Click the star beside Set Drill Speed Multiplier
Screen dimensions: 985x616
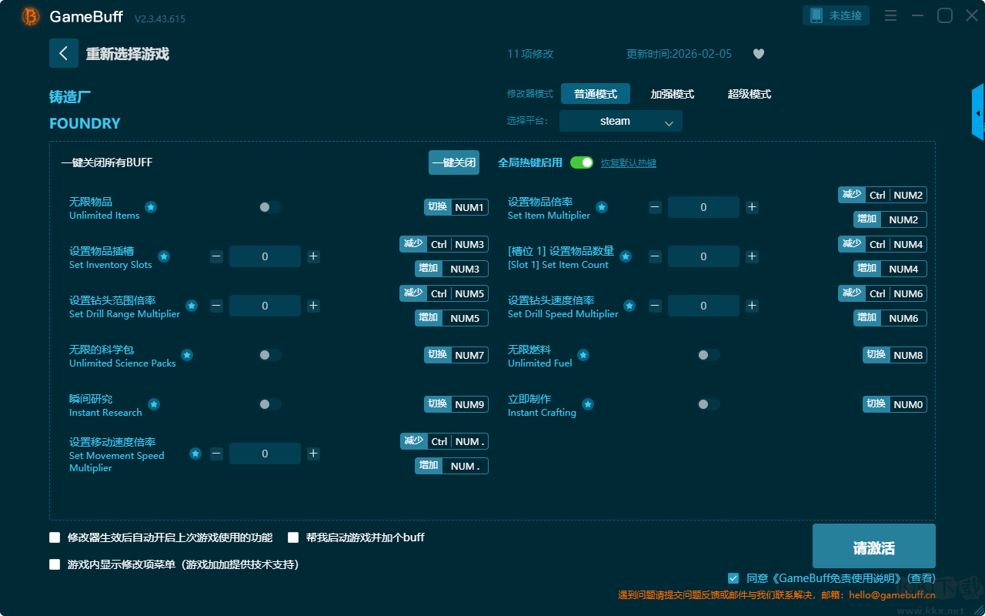[x=629, y=306]
